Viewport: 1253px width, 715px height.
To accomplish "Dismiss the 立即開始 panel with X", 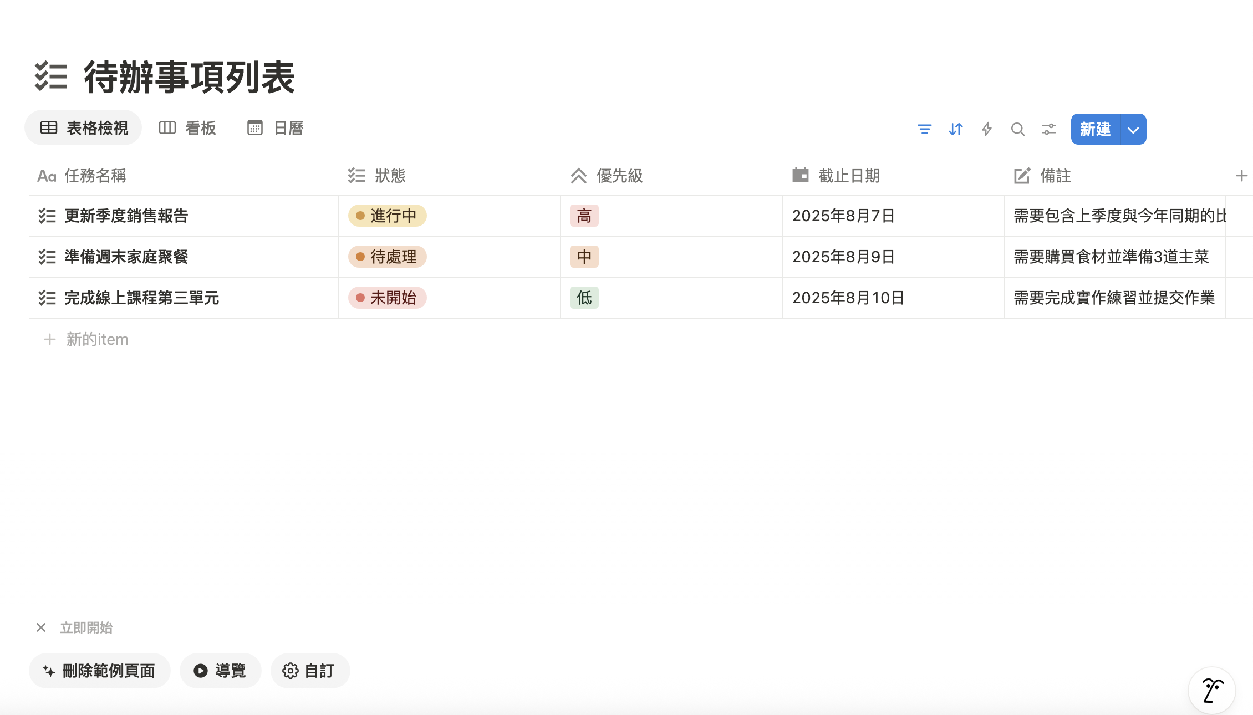I will (41, 627).
